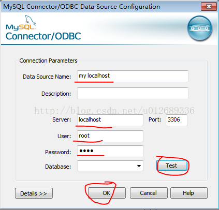This screenshot has width=219, height=210.
Task: Click the Database label
Action: tap(58, 167)
